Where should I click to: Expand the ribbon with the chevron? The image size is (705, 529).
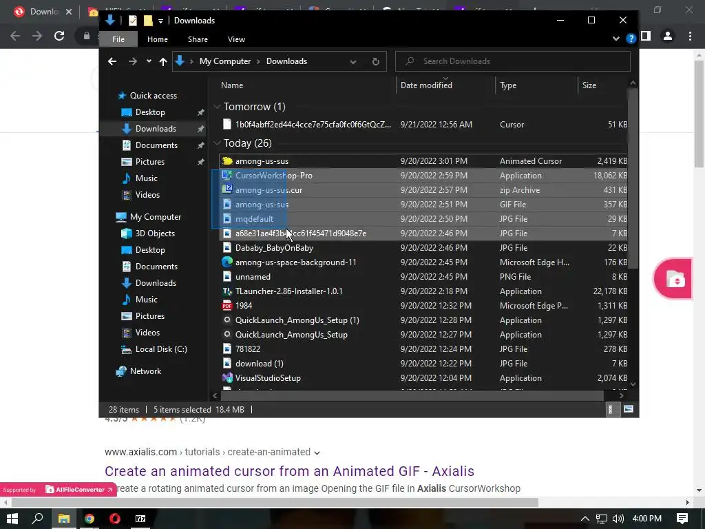click(616, 39)
